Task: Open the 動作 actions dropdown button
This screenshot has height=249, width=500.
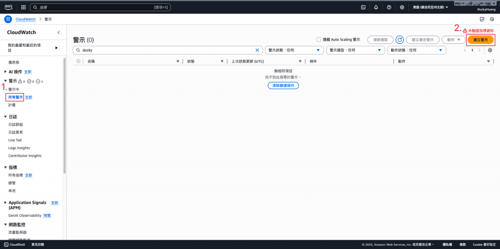Action: 454,40
